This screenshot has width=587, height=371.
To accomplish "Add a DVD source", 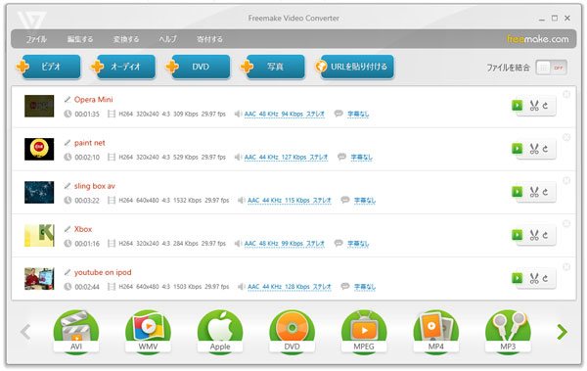I will (x=199, y=67).
